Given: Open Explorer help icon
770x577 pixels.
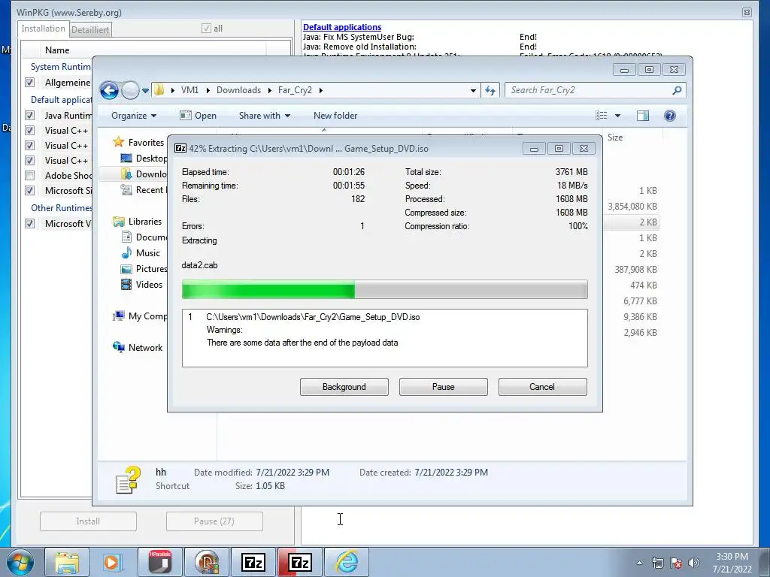Looking at the screenshot, I should coord(669,115).
